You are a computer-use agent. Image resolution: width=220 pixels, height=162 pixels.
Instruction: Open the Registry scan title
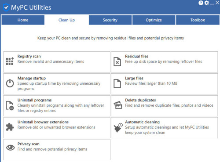click(29, 56)
